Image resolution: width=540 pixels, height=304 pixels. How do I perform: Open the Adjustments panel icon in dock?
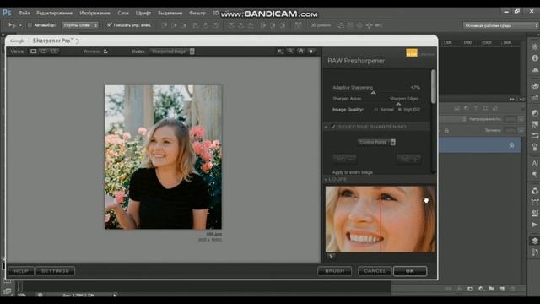tap(535, 113)
